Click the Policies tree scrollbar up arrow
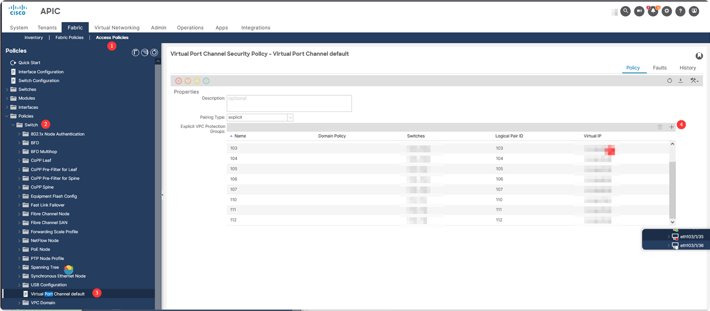 point(157,62)
